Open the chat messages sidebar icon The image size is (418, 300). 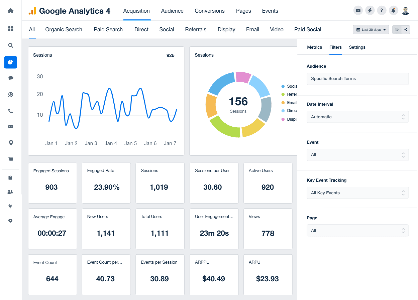tap(10, 78)
